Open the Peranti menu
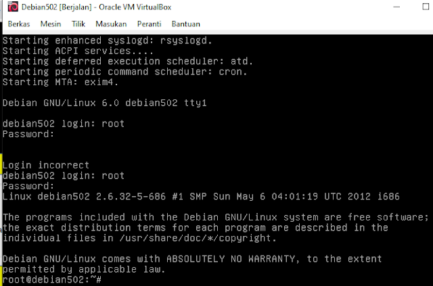433x286 pixels. pos(149,24)
